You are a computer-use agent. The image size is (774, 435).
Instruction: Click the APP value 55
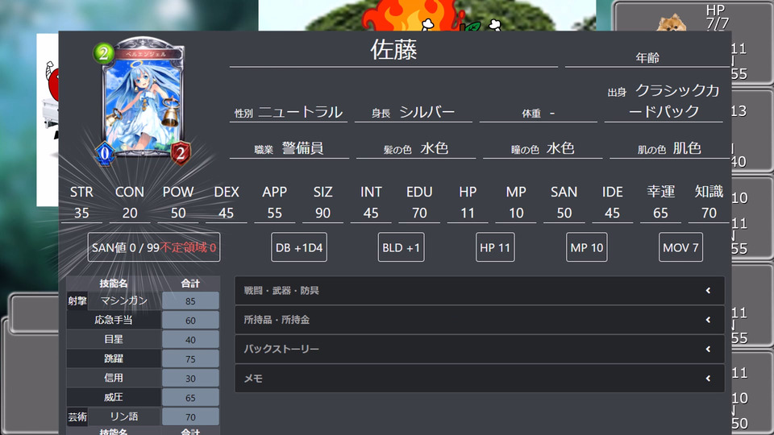click(x=274, y=213)
